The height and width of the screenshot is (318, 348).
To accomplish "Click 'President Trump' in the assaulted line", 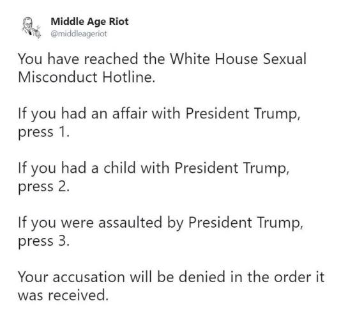I will tap(245, 222).
